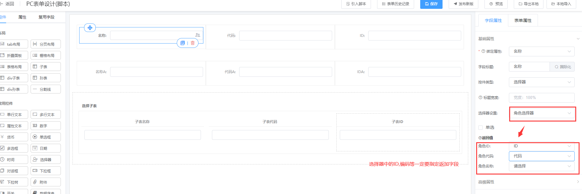The image size is (582, 194).
Task: Click 发布新版 button
Action: 463,4
